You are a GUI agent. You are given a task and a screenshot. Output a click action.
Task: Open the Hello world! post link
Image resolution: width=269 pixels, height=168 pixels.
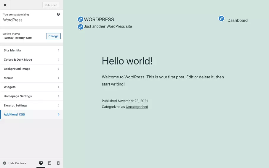(127, 61)
